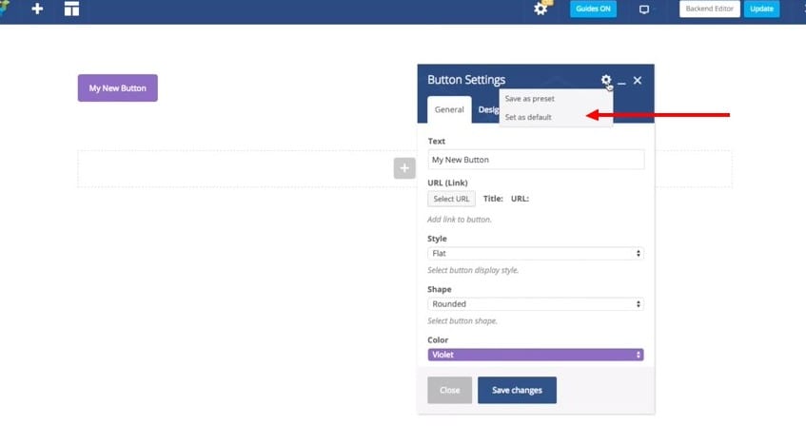Image resolution: width=806 pixels, height=444 pixels.
Task: Open page settings gear in top bar
Action: 541,9
